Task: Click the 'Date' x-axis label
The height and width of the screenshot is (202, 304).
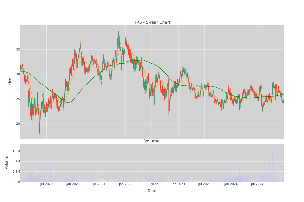Action: (152, 191)
